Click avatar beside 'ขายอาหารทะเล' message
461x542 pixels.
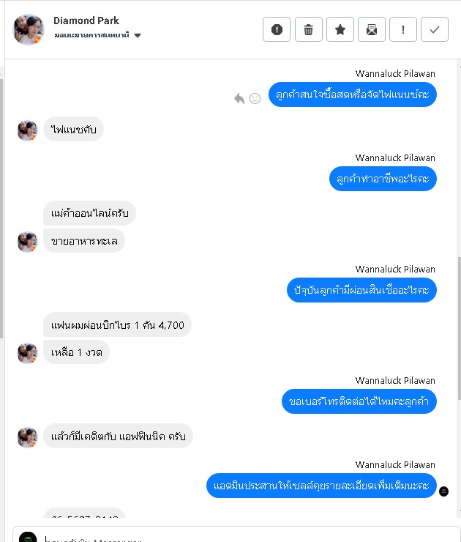pos(28,242)
